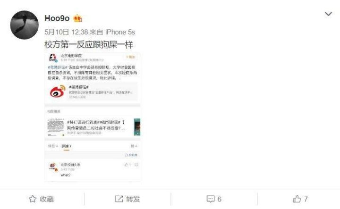Open the Hoo9o profile avatar

coord(24,25)
